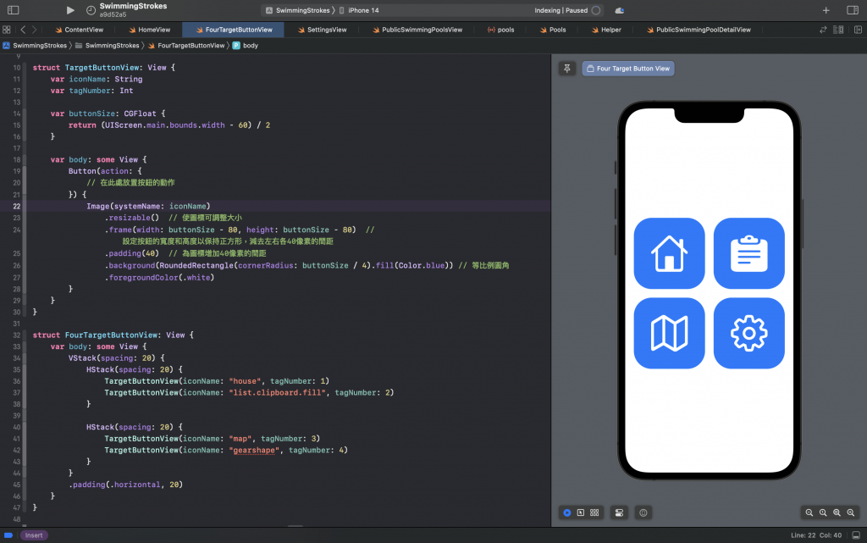Click struct FourTargetButtonView declaration

pos(113,335)
